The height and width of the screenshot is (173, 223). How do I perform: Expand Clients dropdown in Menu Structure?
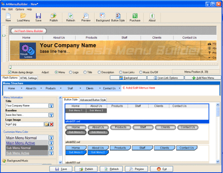click(100, 88)
